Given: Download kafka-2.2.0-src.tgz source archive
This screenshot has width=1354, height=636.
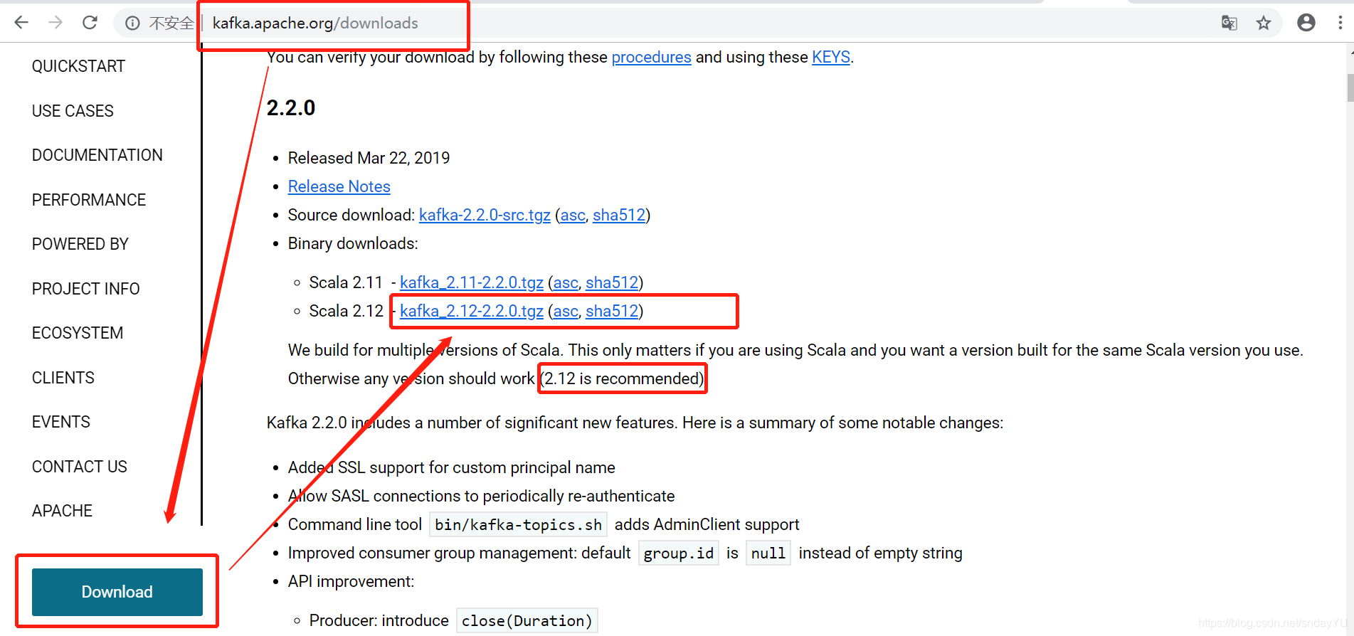Looking at the screenshot, I should [485, 215].
